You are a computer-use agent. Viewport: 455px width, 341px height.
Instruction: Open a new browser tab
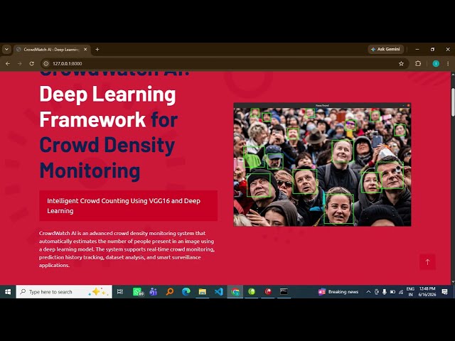[x=97, y=50]
